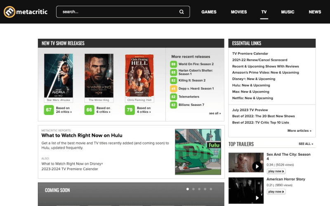This screenshot has width=330, height=206.
Task: Select the TV tab
Action: coord(264,12)
